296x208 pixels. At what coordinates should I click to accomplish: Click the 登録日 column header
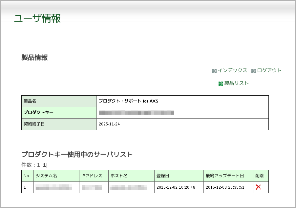pos(163,176)
